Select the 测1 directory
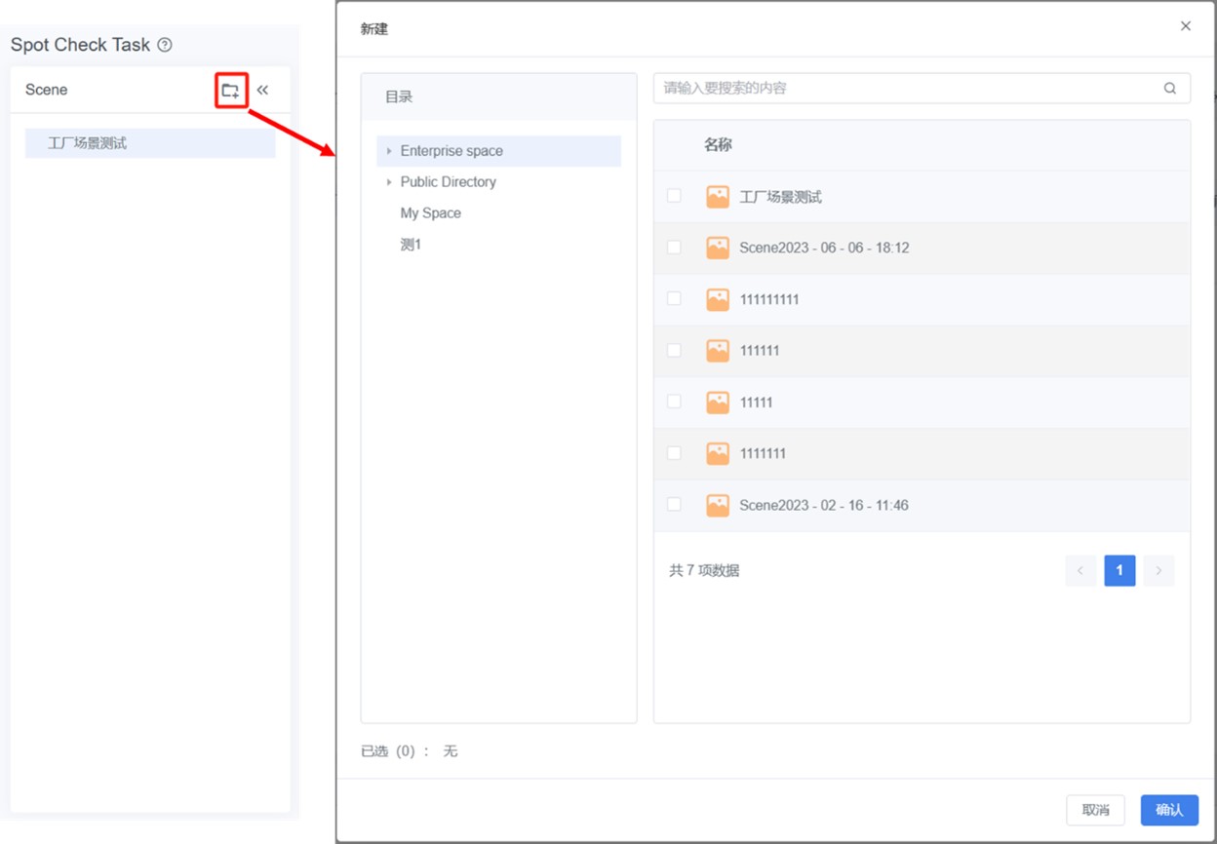This screenshot has width=1217, height=844. tap(411, 245)
